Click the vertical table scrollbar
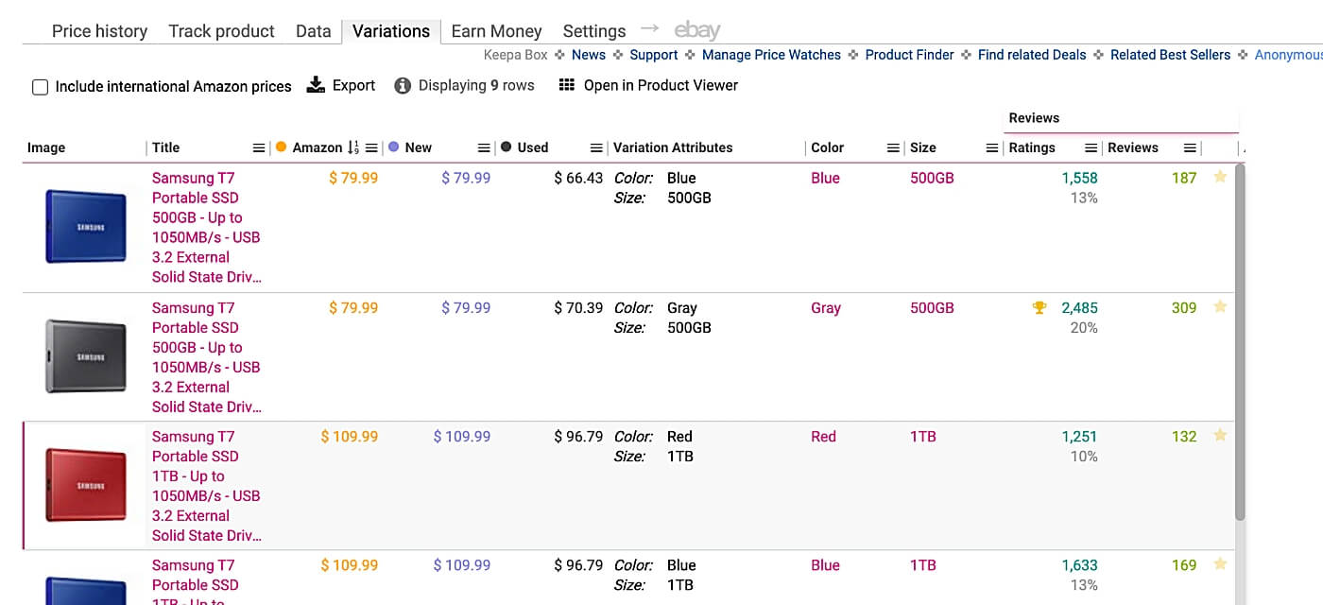The width and height of the screenshot is (1323, 605). point(1240,342)
